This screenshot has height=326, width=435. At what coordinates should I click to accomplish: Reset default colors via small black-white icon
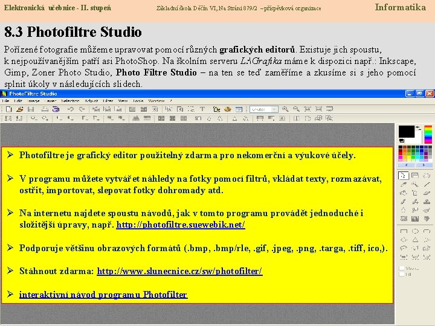tap(401, 141)
